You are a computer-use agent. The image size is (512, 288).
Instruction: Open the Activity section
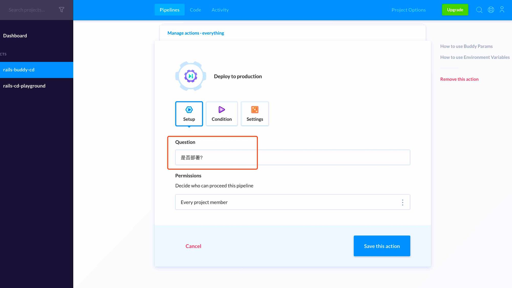pos(220,10)
